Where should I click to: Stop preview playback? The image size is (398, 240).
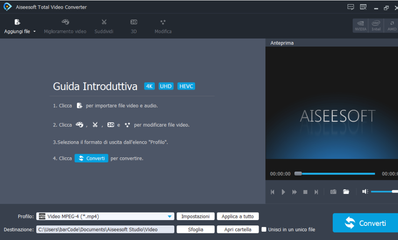pyautogui.click(x=305, y=192)
